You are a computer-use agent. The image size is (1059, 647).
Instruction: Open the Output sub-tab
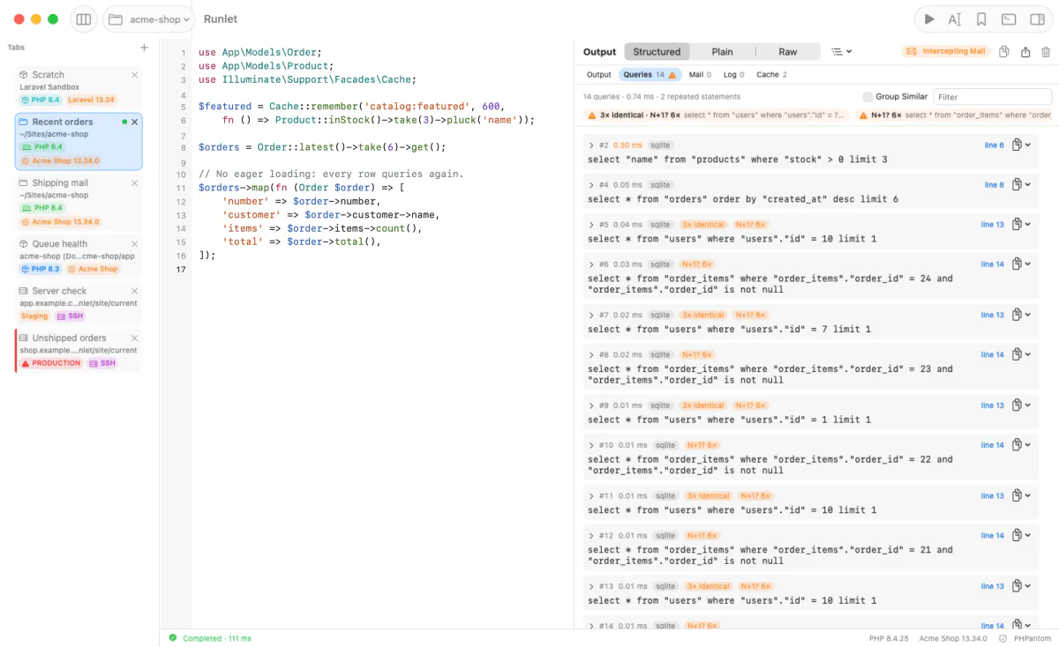(x=598, y=75)
